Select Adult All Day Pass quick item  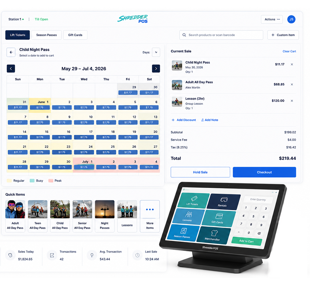tap(15, 216)
